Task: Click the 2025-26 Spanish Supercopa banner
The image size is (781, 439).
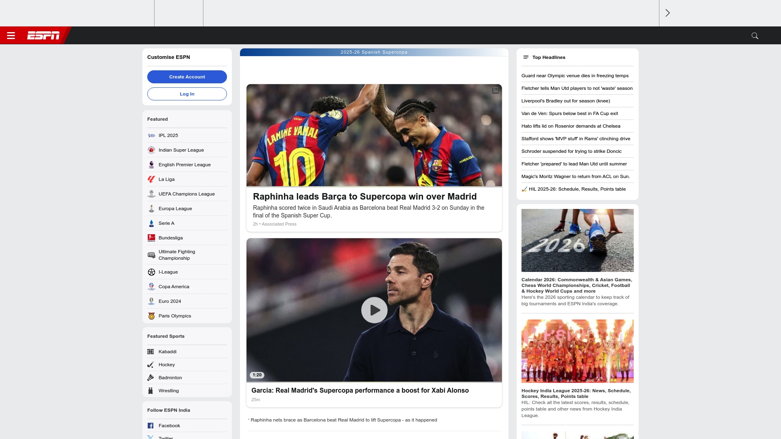Action: 374,52
